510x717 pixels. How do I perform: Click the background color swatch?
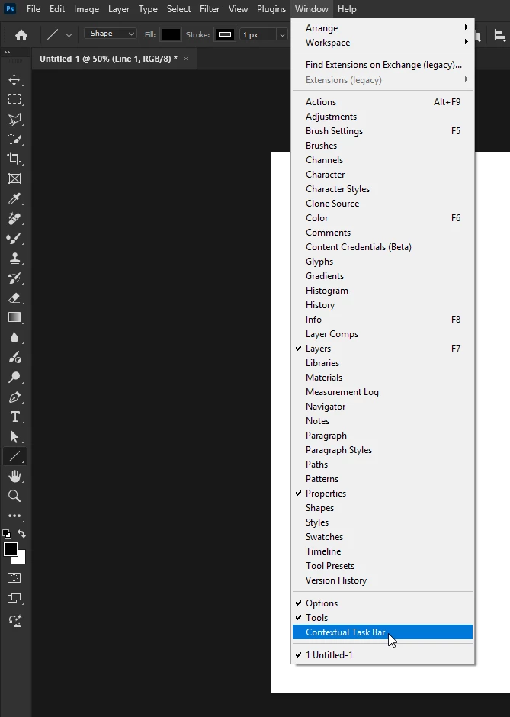pos(21,559)
